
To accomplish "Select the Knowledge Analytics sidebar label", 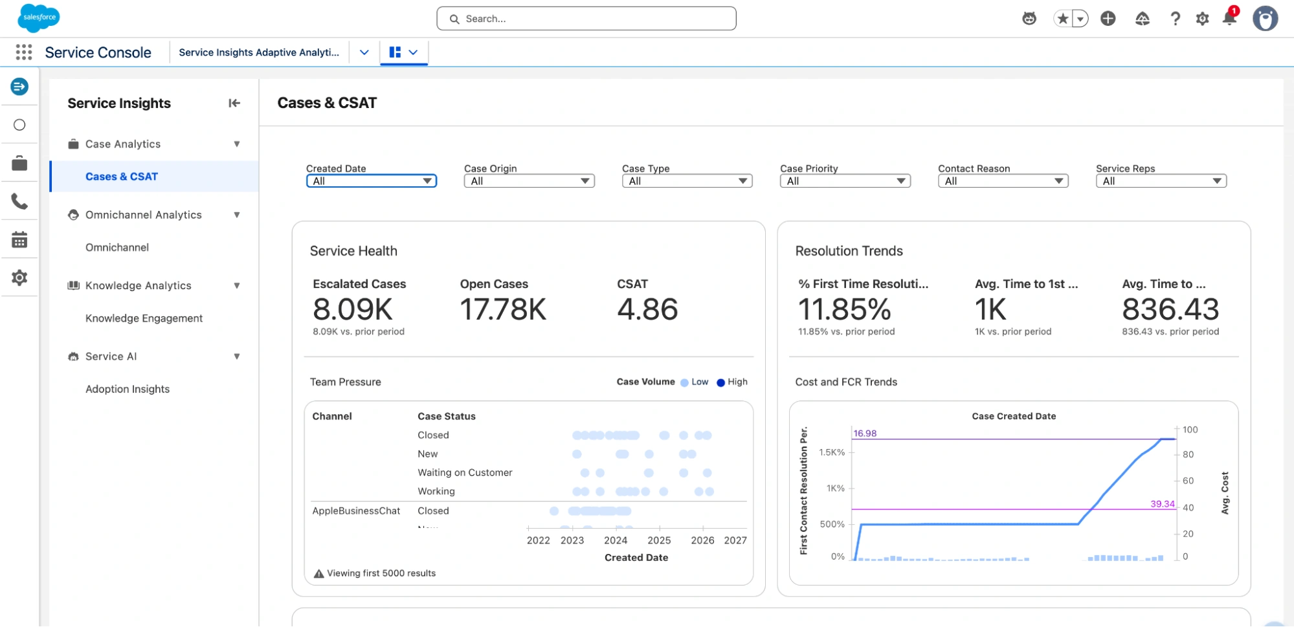I will (139, 285).
